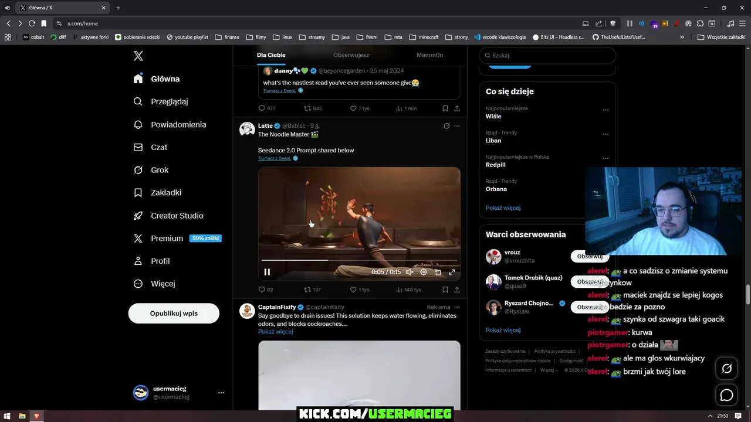The image size is (751, 422).
Task: Reload the page in the browser
Action: (32, 23)
